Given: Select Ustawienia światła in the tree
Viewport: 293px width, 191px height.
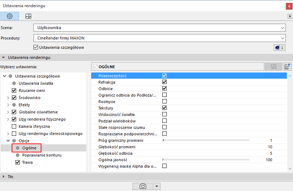Looking at the screenshot, I should click(x=36, y=83).
